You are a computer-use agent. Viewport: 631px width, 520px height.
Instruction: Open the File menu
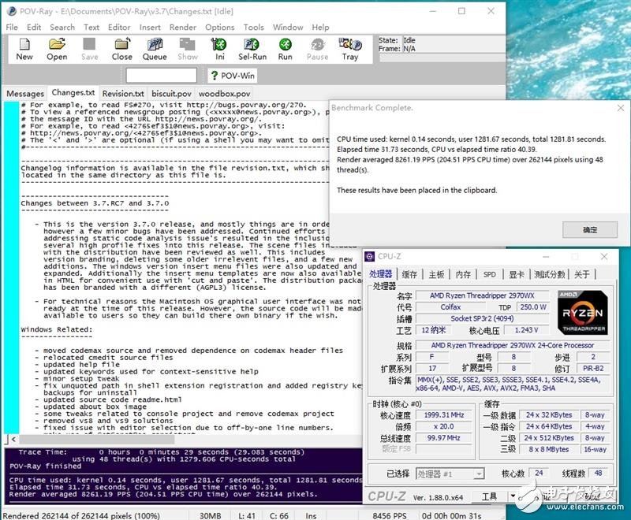(x=12, y=28)
